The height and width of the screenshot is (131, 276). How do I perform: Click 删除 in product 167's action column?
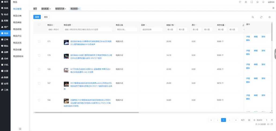pos(248,82)
